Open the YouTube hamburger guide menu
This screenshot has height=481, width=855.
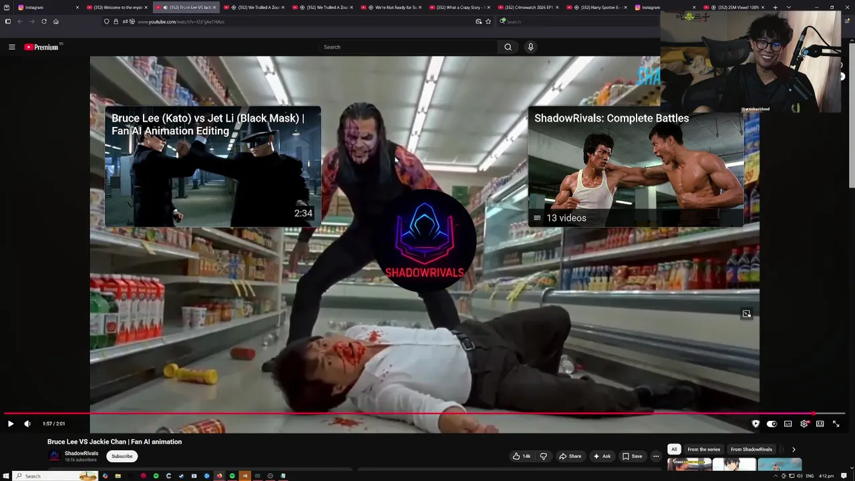(x=11, y=47)
